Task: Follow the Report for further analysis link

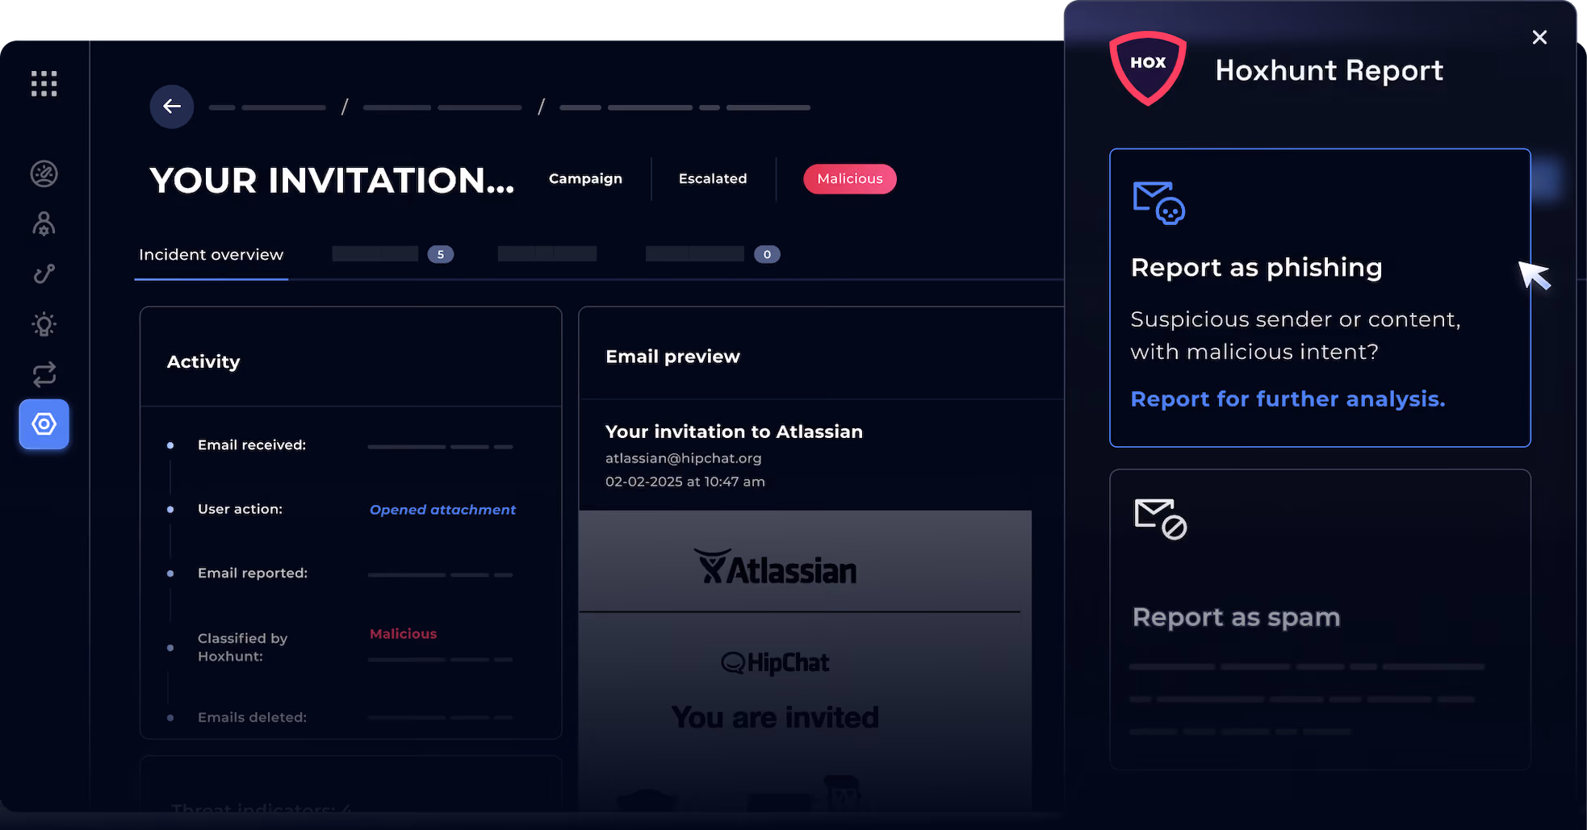Action: (1288, 399)
